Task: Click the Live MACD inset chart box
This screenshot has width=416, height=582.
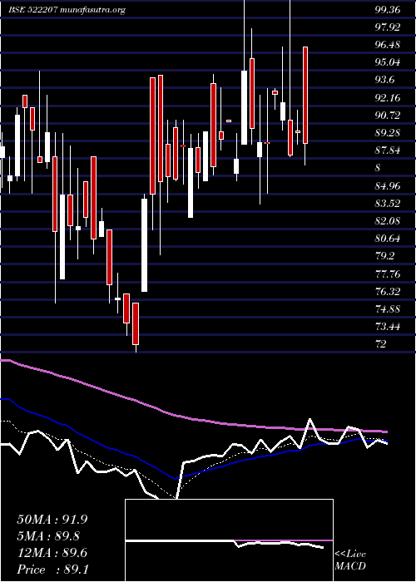Action: click(x=229, y=540)
